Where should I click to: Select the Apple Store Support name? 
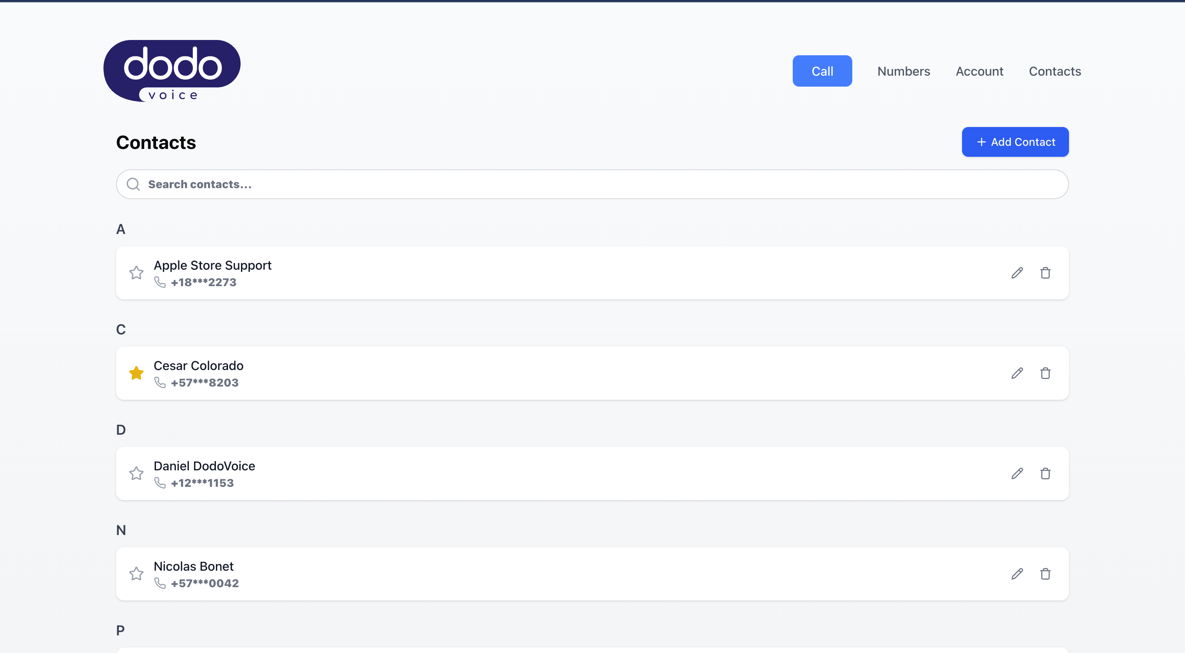click(212, 265)
